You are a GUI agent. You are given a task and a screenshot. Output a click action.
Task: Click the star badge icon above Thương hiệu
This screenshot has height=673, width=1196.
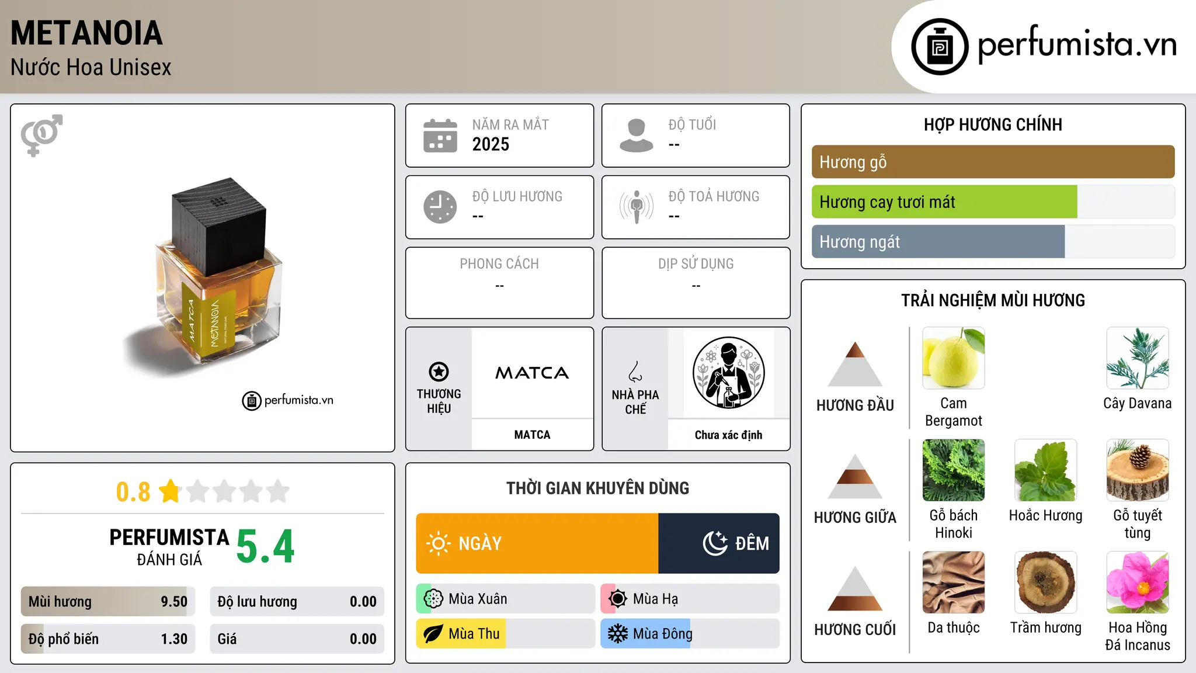coord(439,372)
